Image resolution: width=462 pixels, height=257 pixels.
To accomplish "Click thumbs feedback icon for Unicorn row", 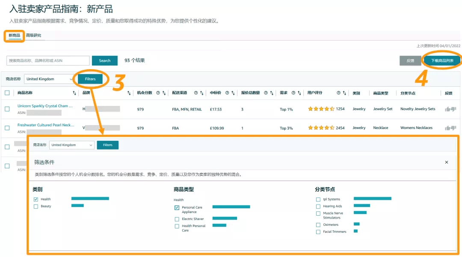I will coord(450,109).
